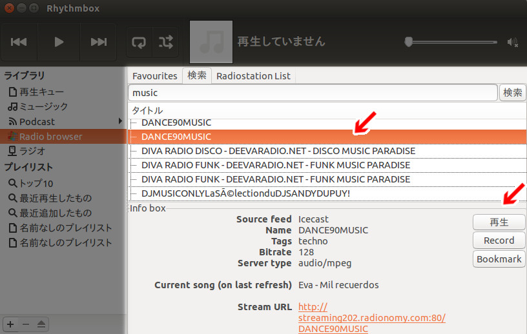The width and height of the screenshot is (527, 334).
Task: Click the 検索 search button
Action: 512,92
